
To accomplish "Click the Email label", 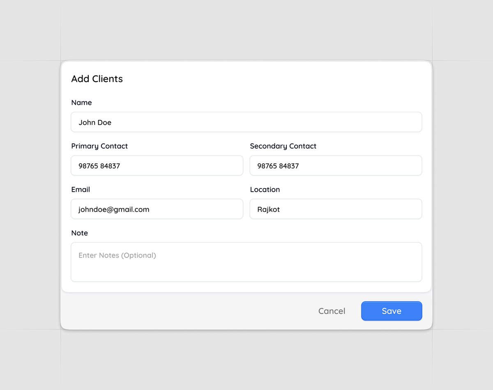I will tap(81, 190).
